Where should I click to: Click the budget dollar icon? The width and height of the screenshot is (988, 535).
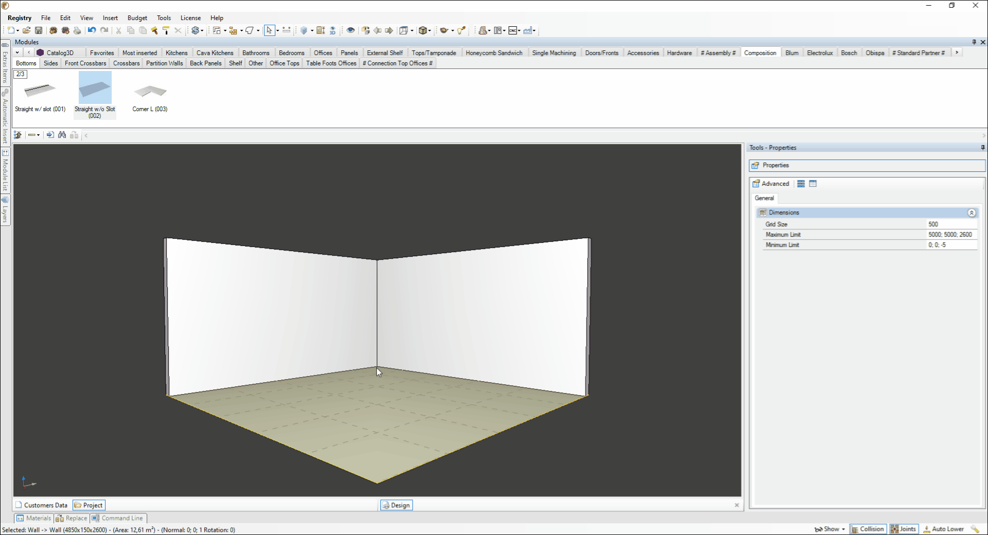click(x=195, y=30)
